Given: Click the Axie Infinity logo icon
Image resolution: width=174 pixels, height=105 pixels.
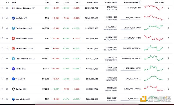Looking at the screenshot, I should pos(13,99).
